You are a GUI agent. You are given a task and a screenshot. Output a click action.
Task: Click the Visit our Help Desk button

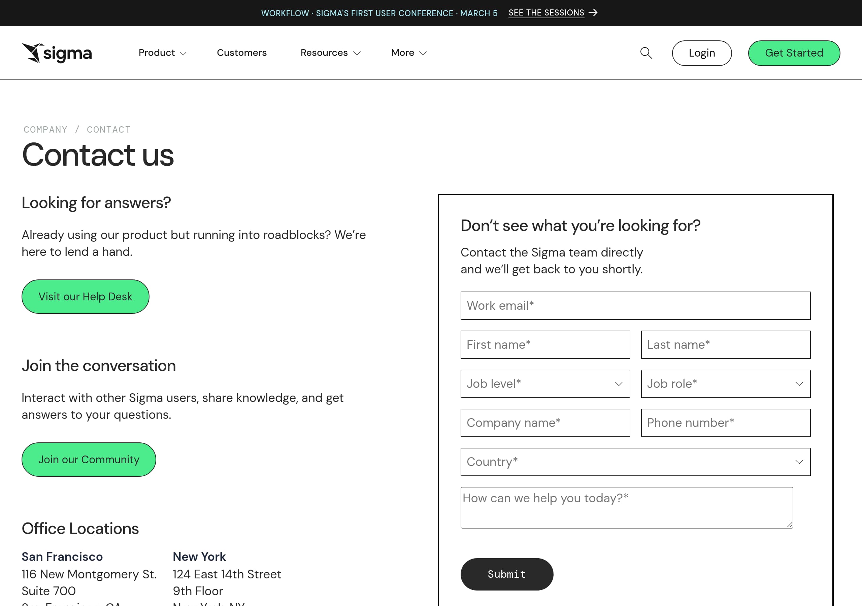tap(85, 297)
